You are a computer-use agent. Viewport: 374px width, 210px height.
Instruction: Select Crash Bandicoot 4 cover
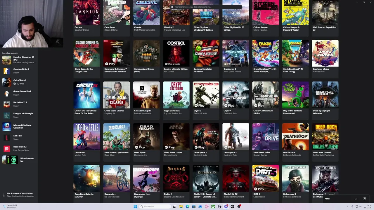pyautogui.click(x=265, y=53)
